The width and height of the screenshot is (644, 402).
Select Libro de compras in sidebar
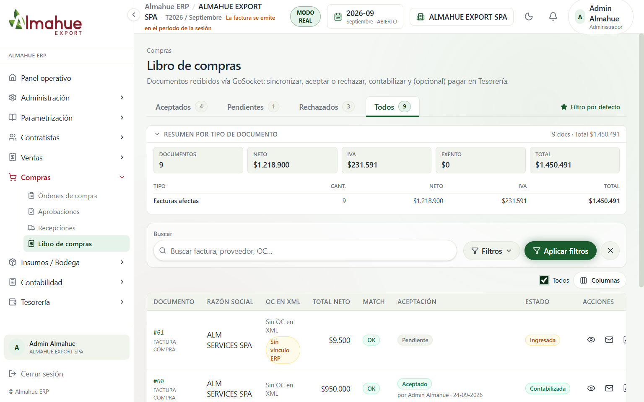tap(76, 244)
